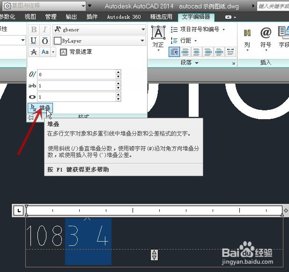
Task: Open the ByLayer color dropdown
Action: pyautogui.click(x=99, y=41)
